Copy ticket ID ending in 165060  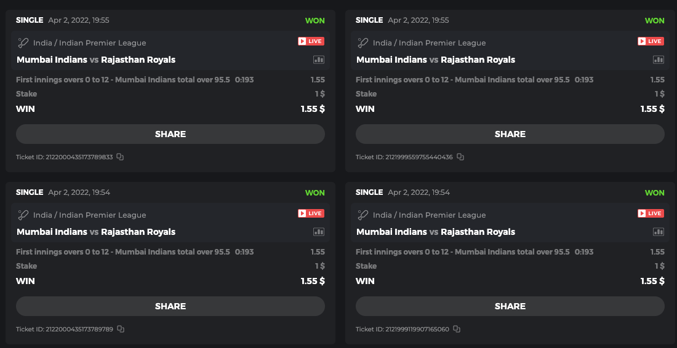point(457,329)
